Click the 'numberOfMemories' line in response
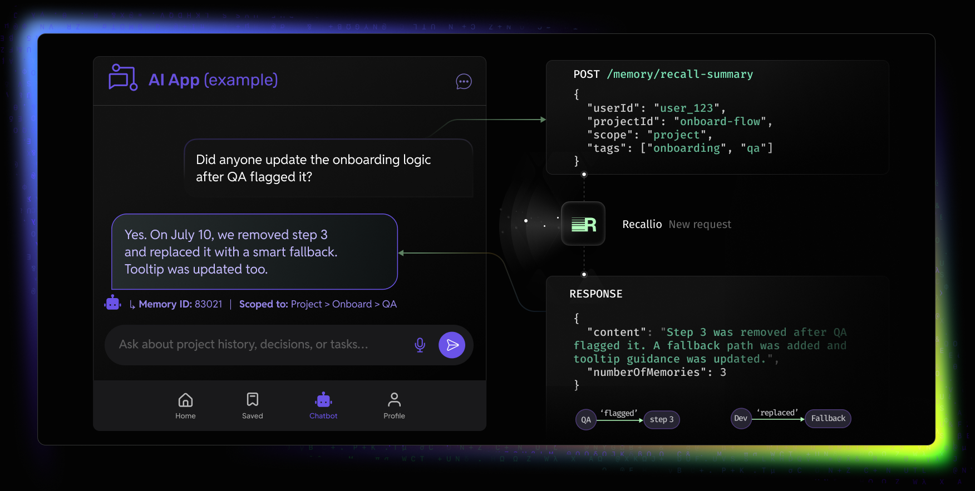The image size is (975, 491). [x=657, y=372]
